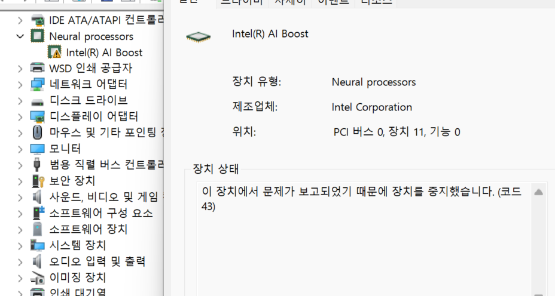This screenshot has width=555, height=296.
Task: Click the PCI 버스 0, 장치 11 location value
Action: [x=397, y=132]
